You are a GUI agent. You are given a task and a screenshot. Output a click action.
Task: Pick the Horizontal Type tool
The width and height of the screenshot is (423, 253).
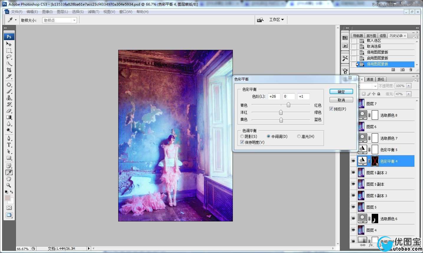9,145
